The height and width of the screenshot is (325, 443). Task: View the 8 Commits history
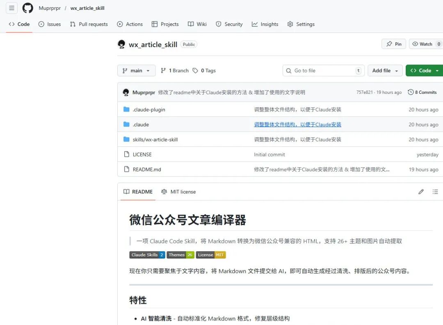pyautogui.click(x=422, y=92)
